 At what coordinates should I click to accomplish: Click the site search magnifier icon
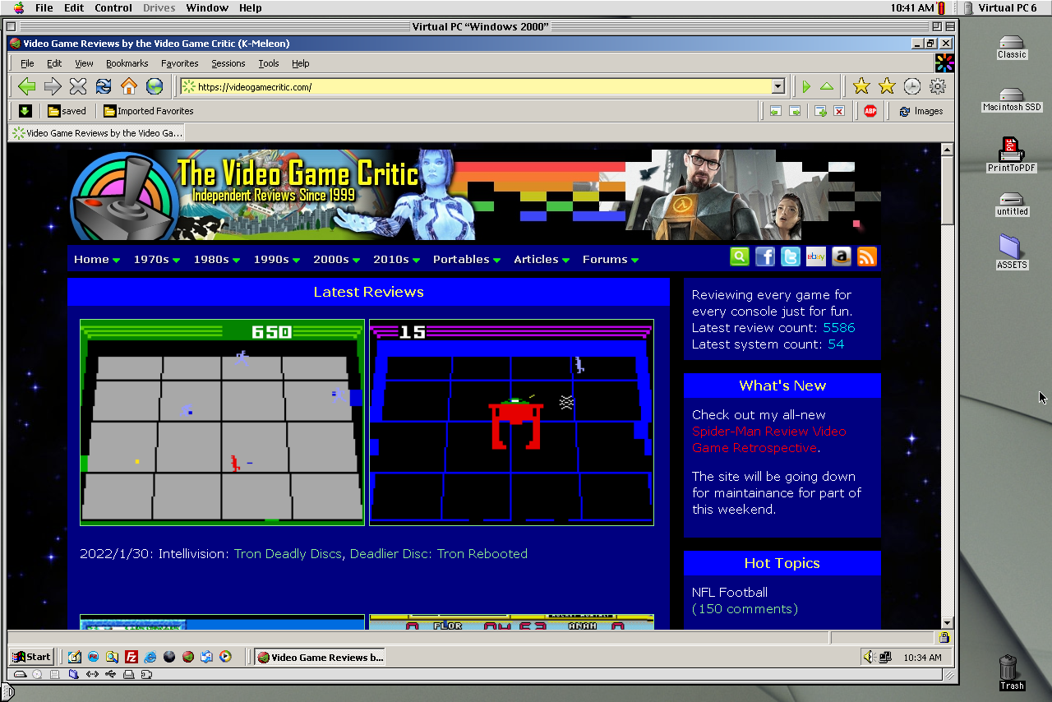(x=740, y=256)
